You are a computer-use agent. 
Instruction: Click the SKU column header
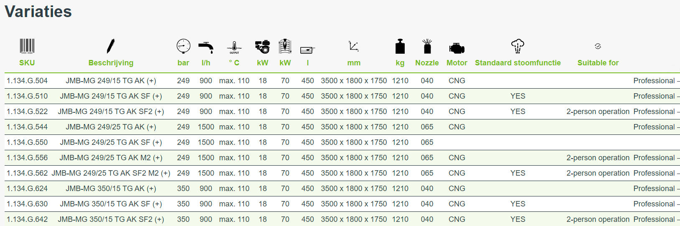tap(27, 63)
